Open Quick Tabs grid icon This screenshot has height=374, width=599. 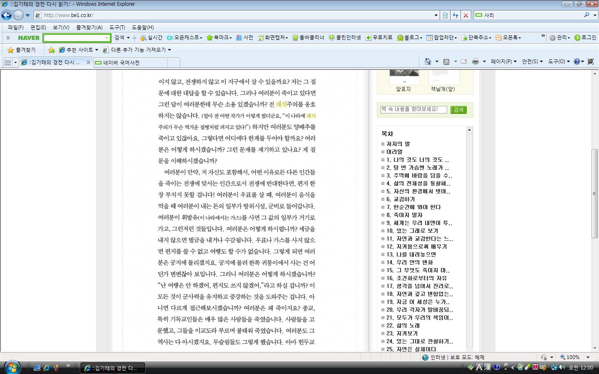pos(7,62)
